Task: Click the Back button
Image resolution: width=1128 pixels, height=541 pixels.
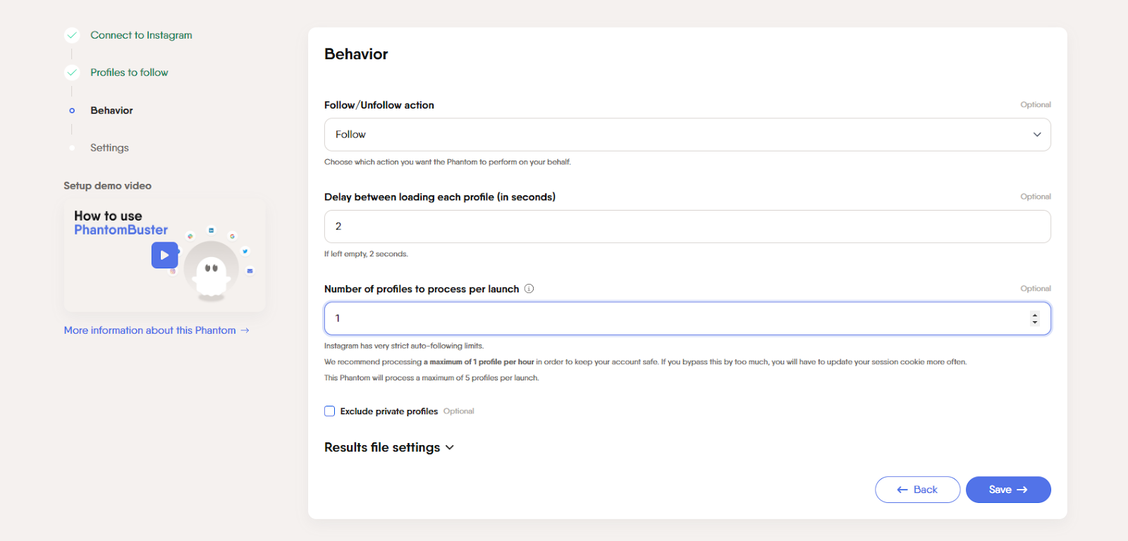Action: pos(917,490)
